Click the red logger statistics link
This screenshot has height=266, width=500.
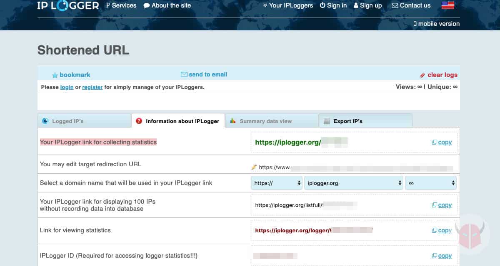[314, 230]
